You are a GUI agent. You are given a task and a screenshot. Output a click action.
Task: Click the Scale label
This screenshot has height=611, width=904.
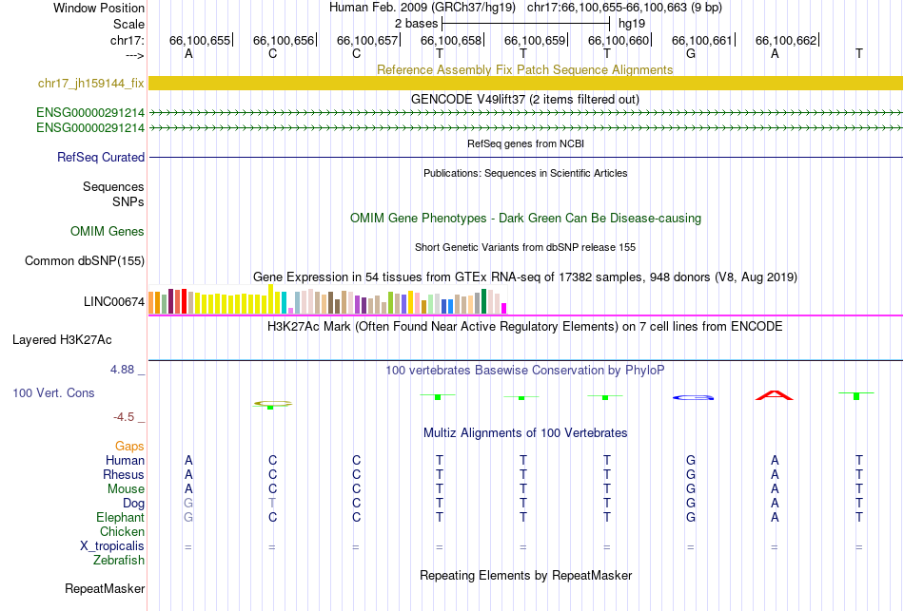point(129,24)
